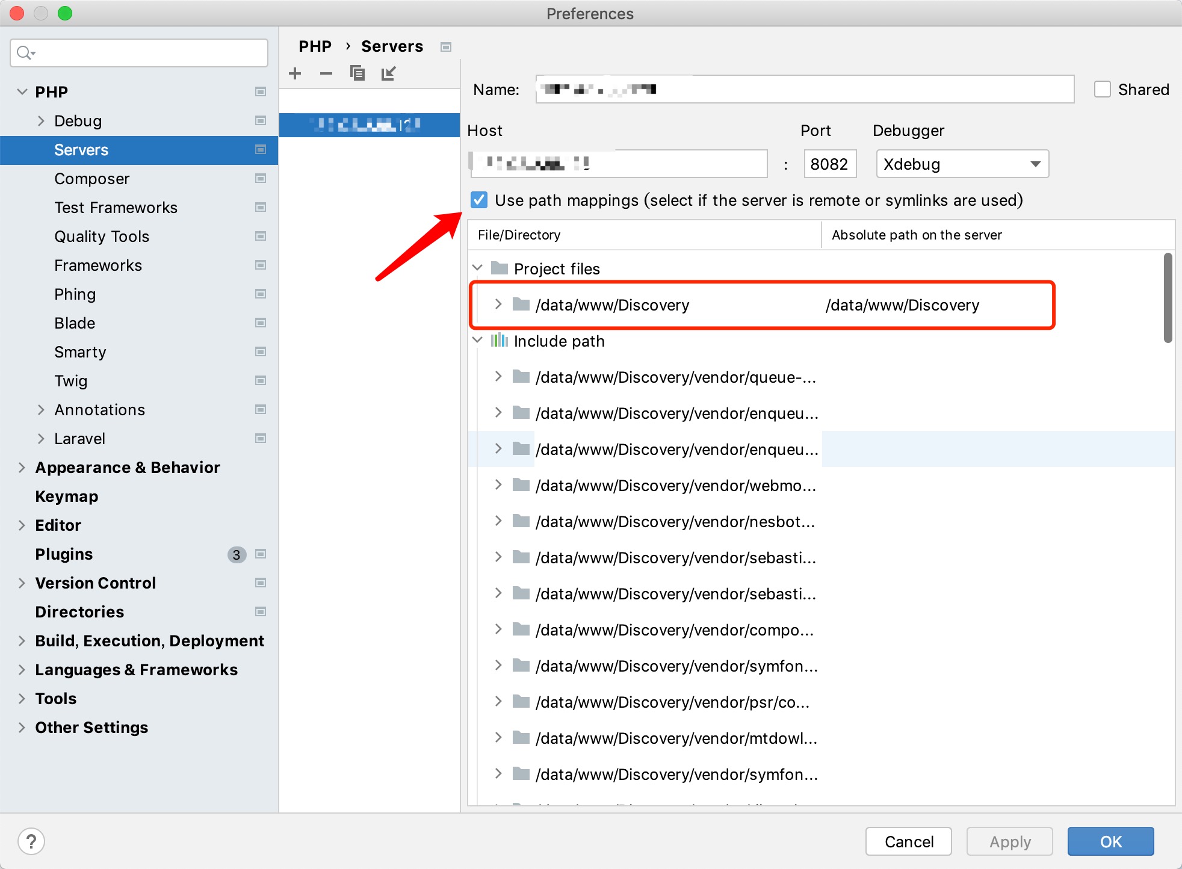Viewport: 1182px width, 869px height.
Task: Click the path mappings vertical scrollbar
Action: tap(1168, 298)
